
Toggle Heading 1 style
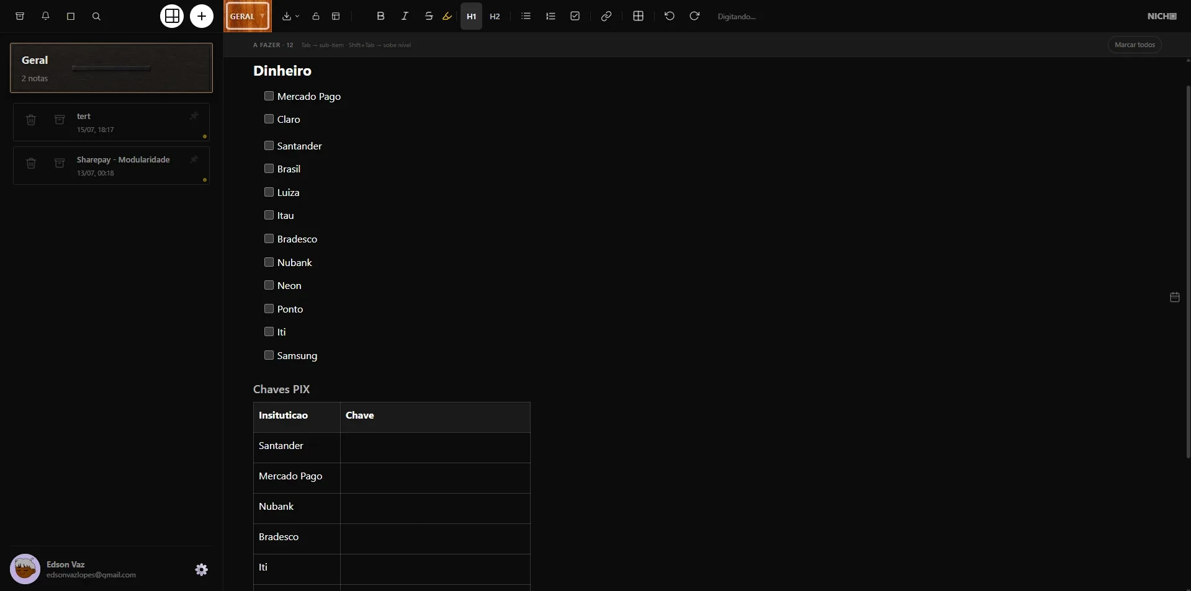click(471, 16)
